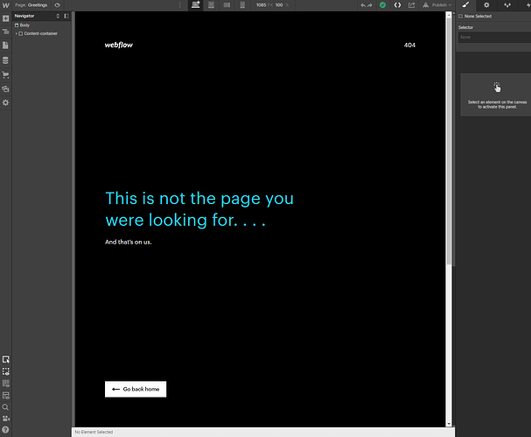Screen dimensions: 531x437
Task: Switch to the Style Manager tab
Action: point(507,5)
